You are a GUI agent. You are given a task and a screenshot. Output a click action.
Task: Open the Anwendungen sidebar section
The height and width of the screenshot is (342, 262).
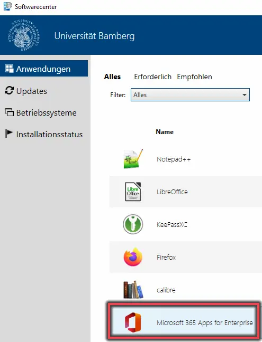point(44,69)
